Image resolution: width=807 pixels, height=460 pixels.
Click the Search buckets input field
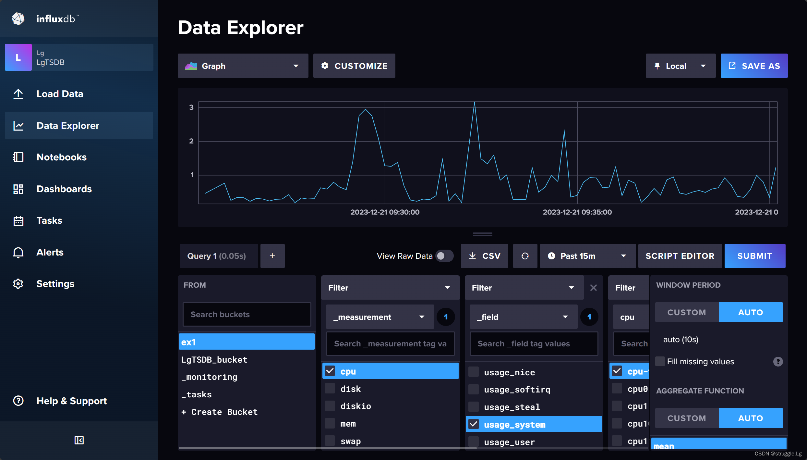(247, 315)
